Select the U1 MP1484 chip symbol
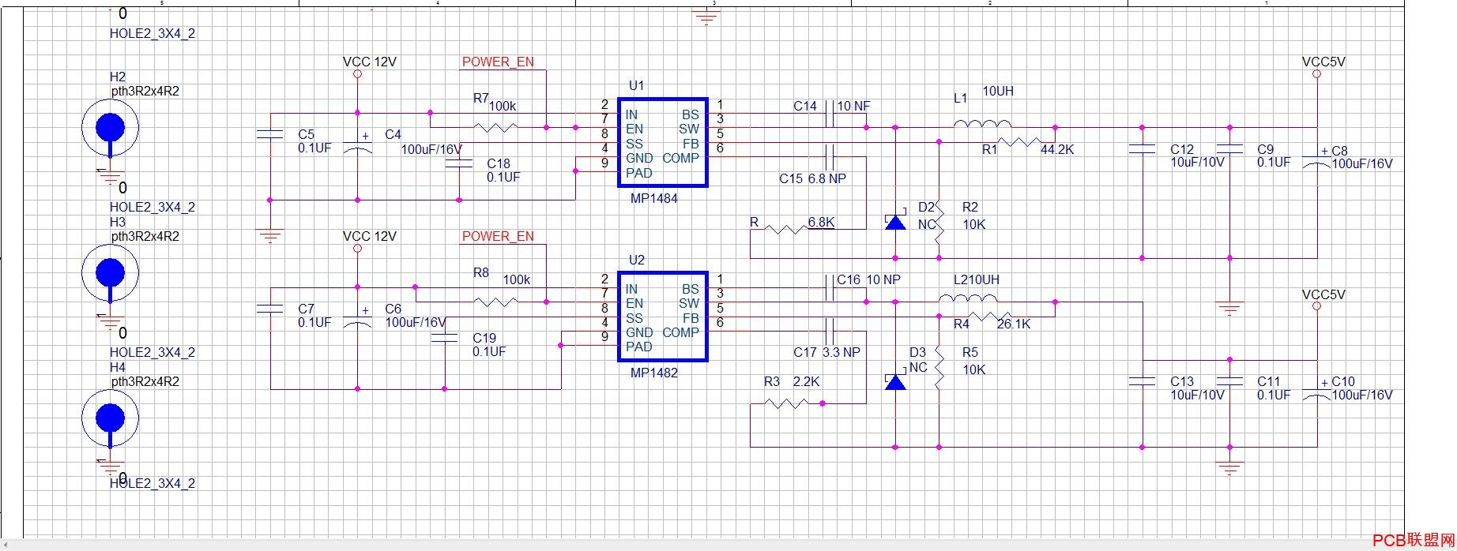This screenshot has width=1457, height=551. click(662, 143)
